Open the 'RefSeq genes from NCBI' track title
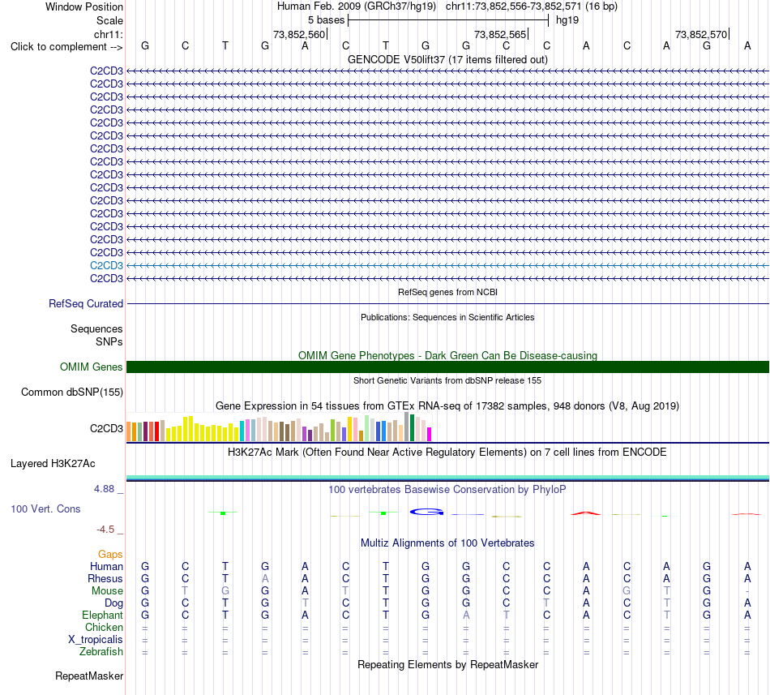The width and height of the screenshot is (770, 695). (447, 292)
